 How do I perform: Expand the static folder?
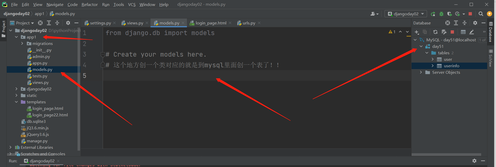point(16,96)
